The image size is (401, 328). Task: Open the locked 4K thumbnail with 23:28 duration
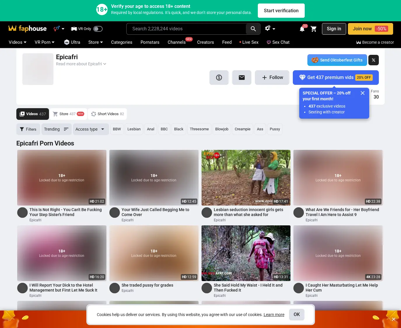338,253
